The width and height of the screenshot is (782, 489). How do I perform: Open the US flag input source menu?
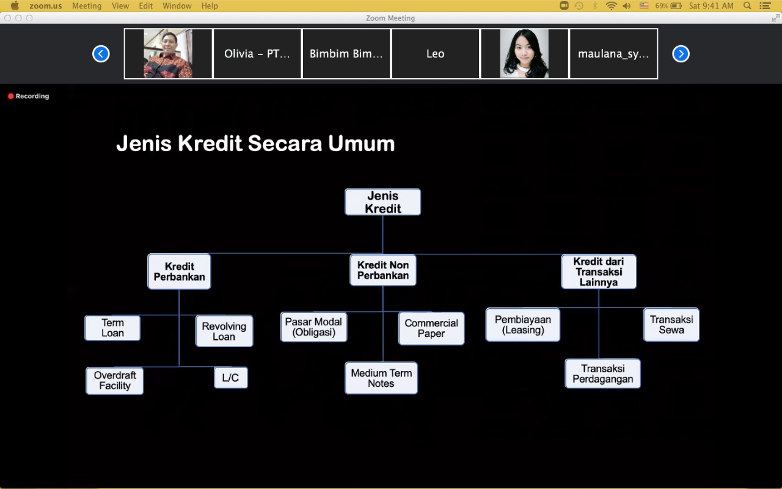644,6
